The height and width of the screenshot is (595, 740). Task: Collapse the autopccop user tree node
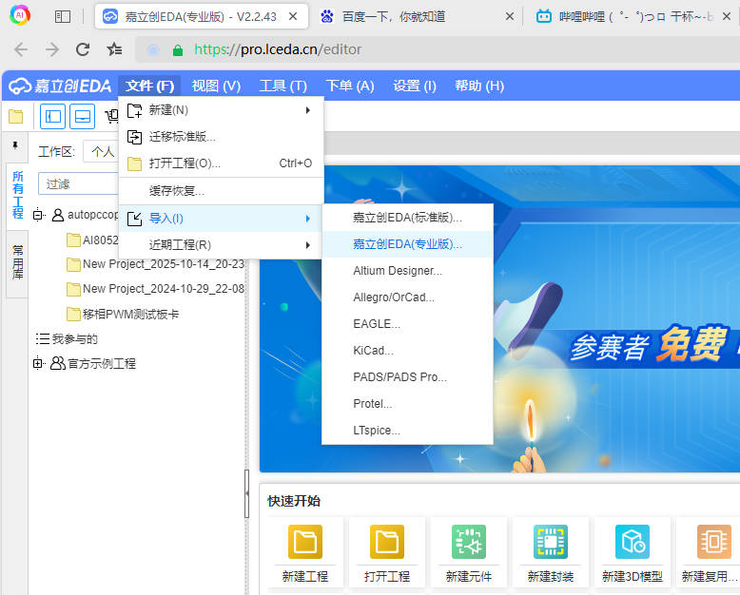click(x=38, y=215)
